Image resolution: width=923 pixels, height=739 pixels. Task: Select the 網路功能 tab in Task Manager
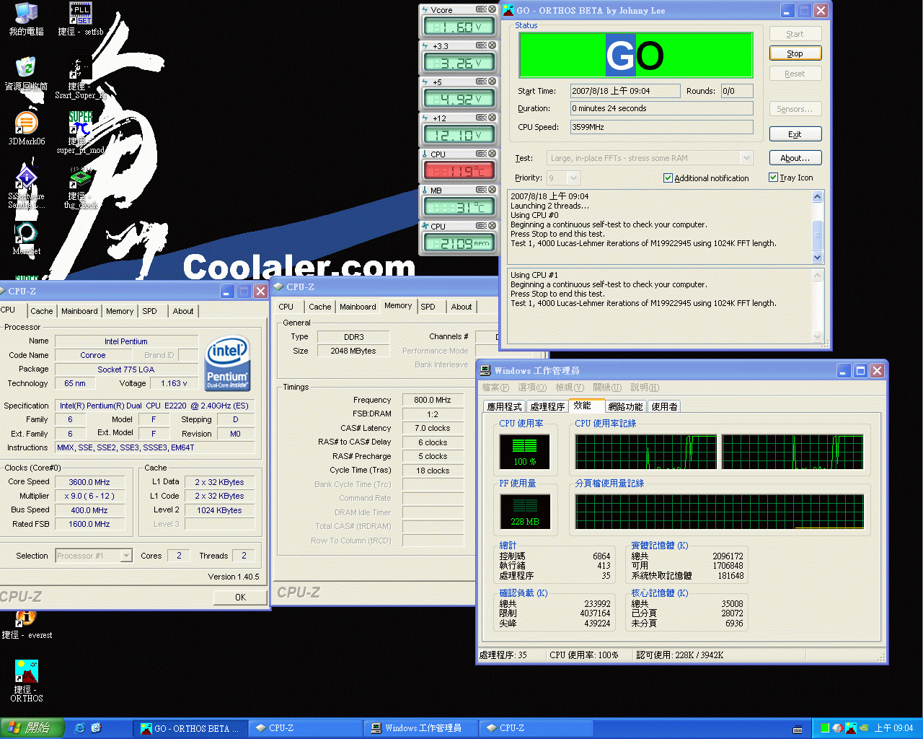pos(625,407)
